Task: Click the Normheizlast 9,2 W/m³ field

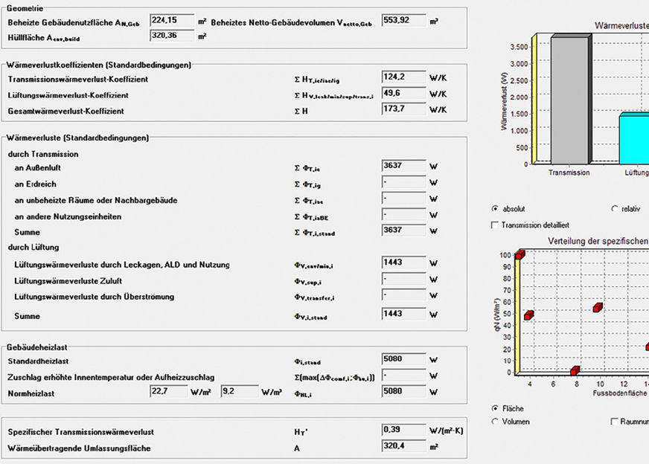Action: [x=239, y=390]
